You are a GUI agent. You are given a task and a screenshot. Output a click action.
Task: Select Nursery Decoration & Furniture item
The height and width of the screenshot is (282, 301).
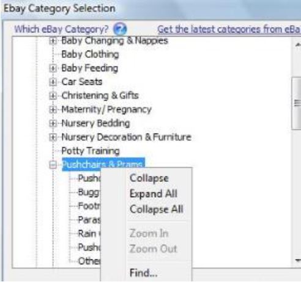tap(126, 137)
